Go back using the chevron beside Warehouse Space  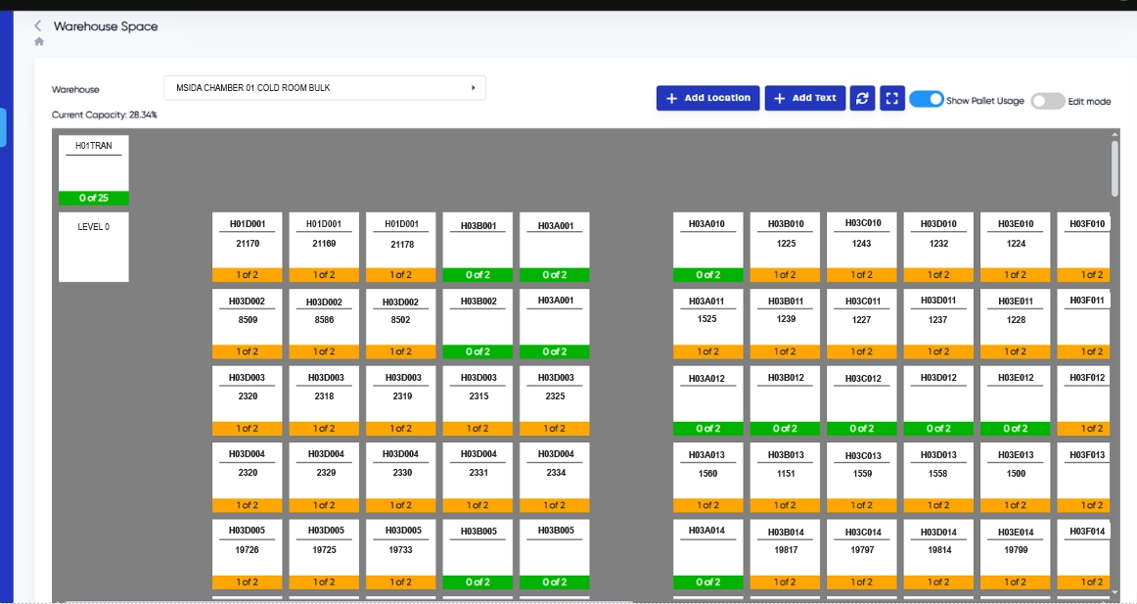pos(38,26)
